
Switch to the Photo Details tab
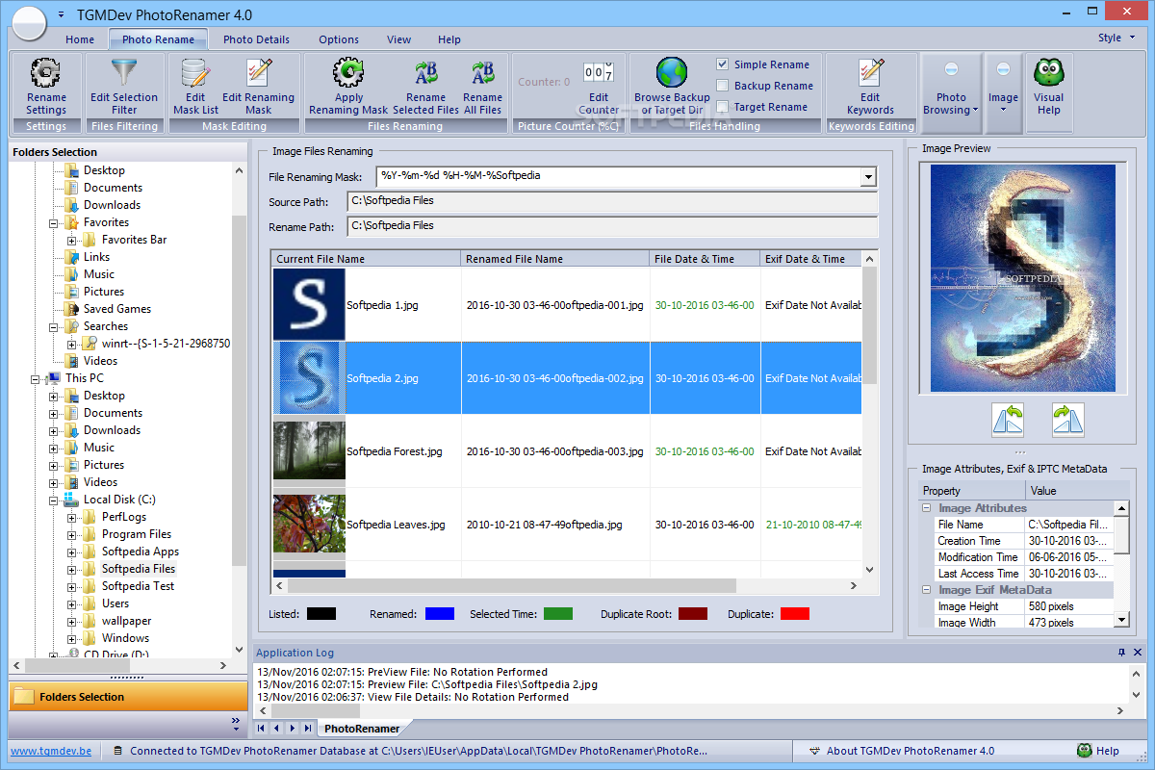(256, 39)
